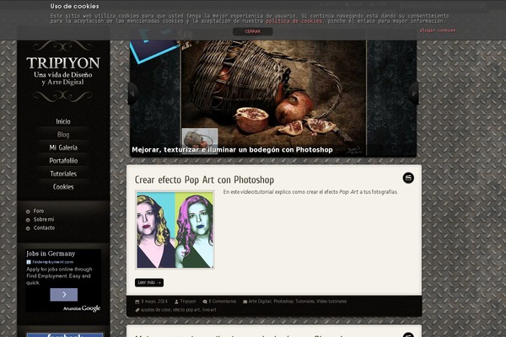Open the Blog menu item
This screenshot has height=337, width=506.
tap(63, 135)
